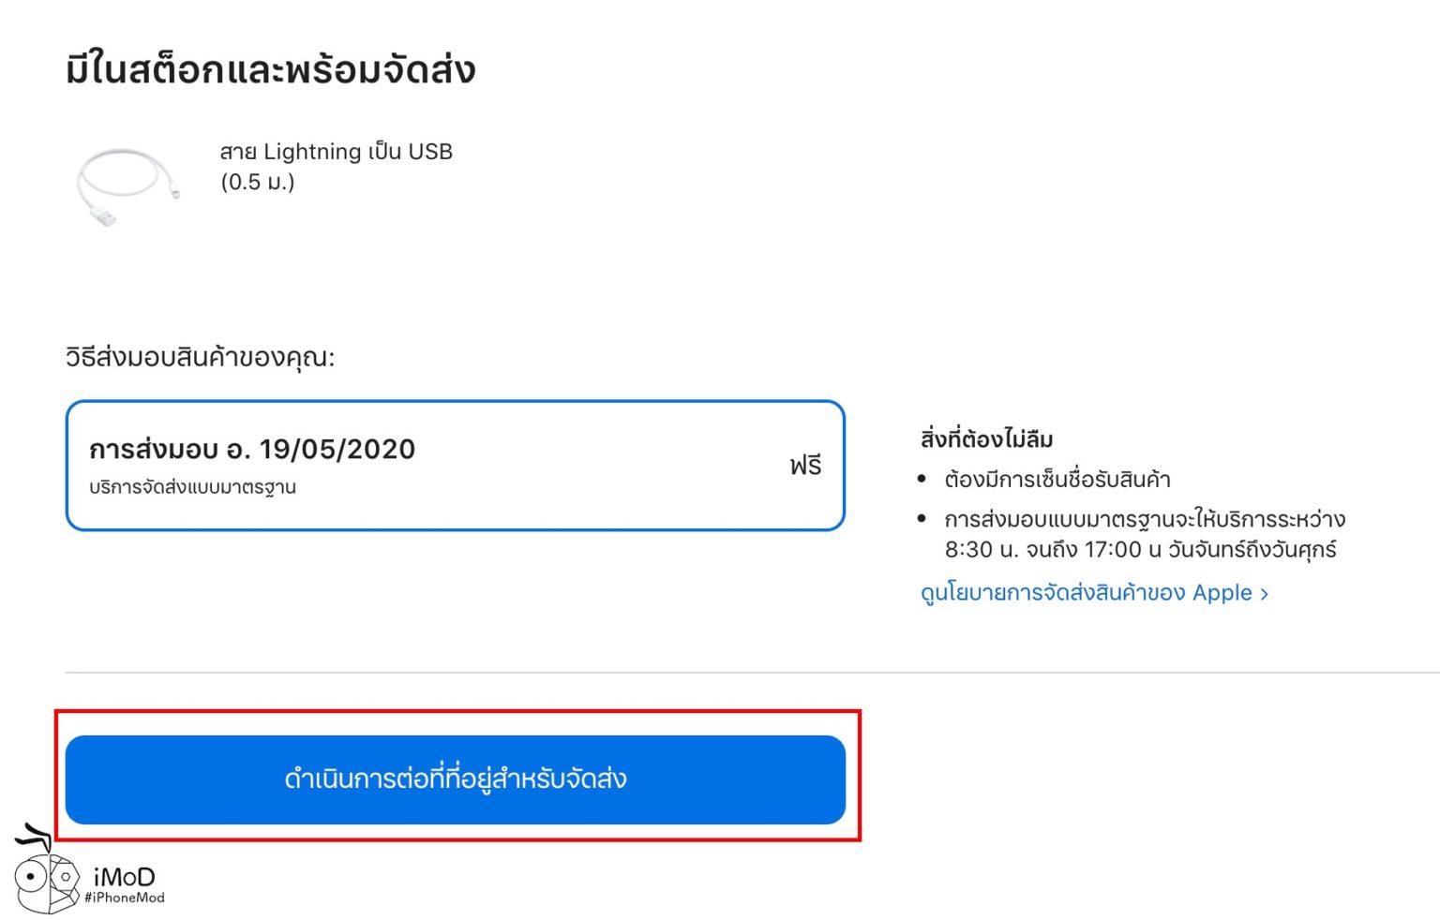
Task: Click the วิธีส่งมอบสินค้าของคุณ label
Action: 200,357
